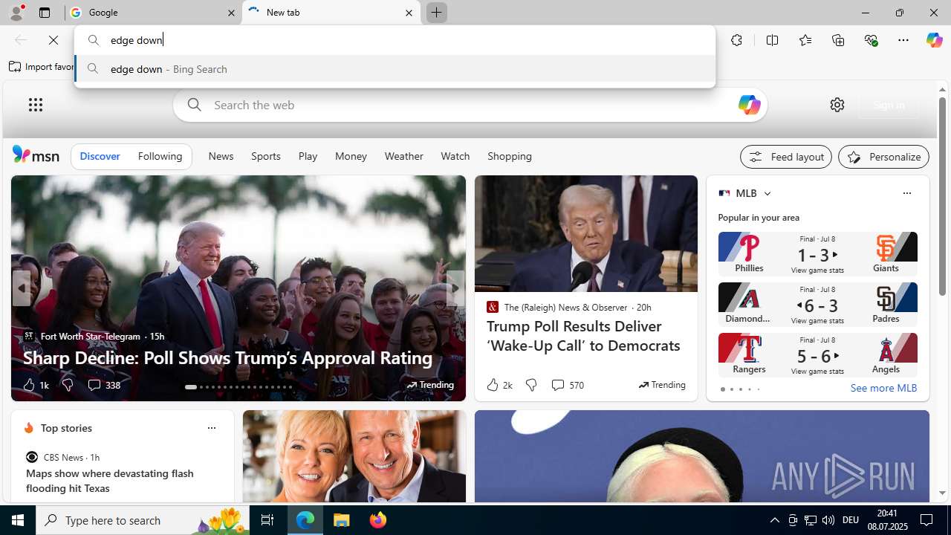Open Rangers vs Angels game stats
The image size is (951, 535).
pyautogui.click(x=817, y=355)
